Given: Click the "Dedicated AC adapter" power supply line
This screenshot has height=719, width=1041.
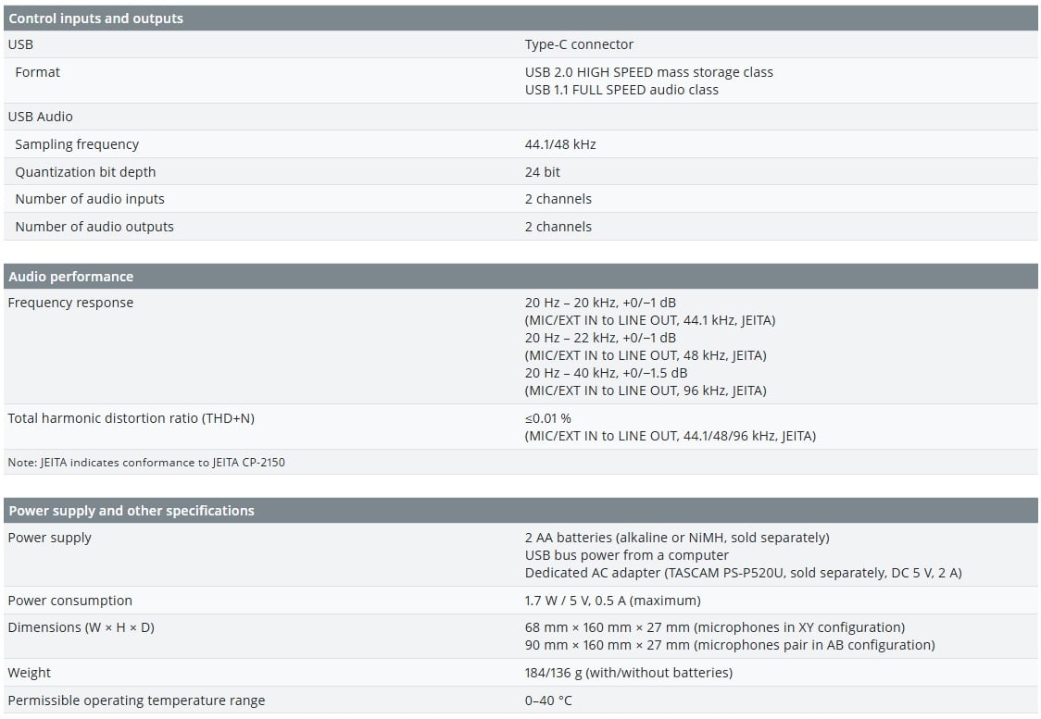Looking at the screenshot, I should (743, 573).
